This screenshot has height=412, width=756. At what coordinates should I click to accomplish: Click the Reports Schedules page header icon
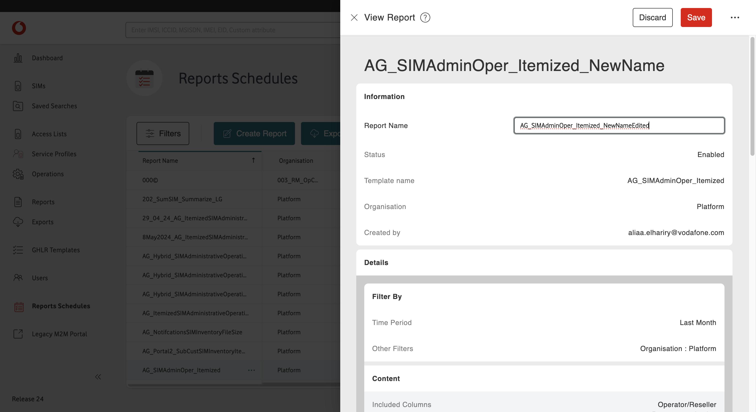[x=144, y=78]
